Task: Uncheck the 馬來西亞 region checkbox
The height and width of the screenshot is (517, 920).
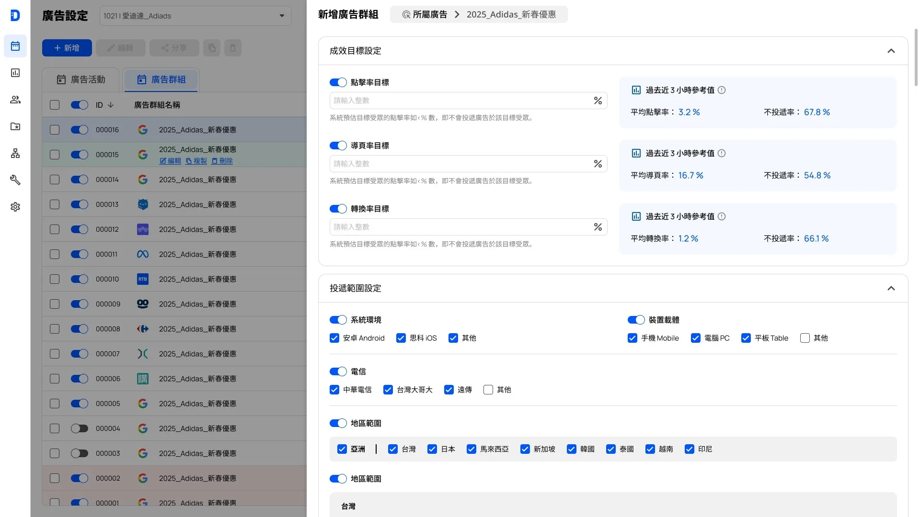Action: pos(471,449)
